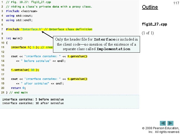The height and width of the screenshot is (136, 181).
Task: Click output line "Interface contains: 10 after setValue"
Action: [33, 103]
